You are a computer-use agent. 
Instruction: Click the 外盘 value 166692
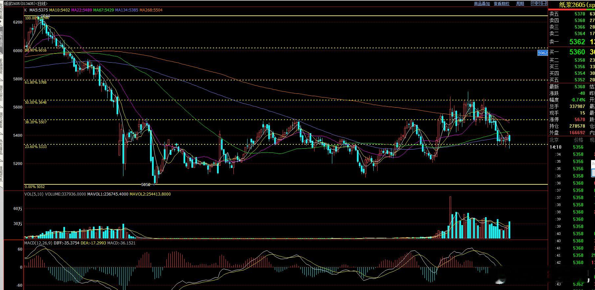tap(577, 133)
